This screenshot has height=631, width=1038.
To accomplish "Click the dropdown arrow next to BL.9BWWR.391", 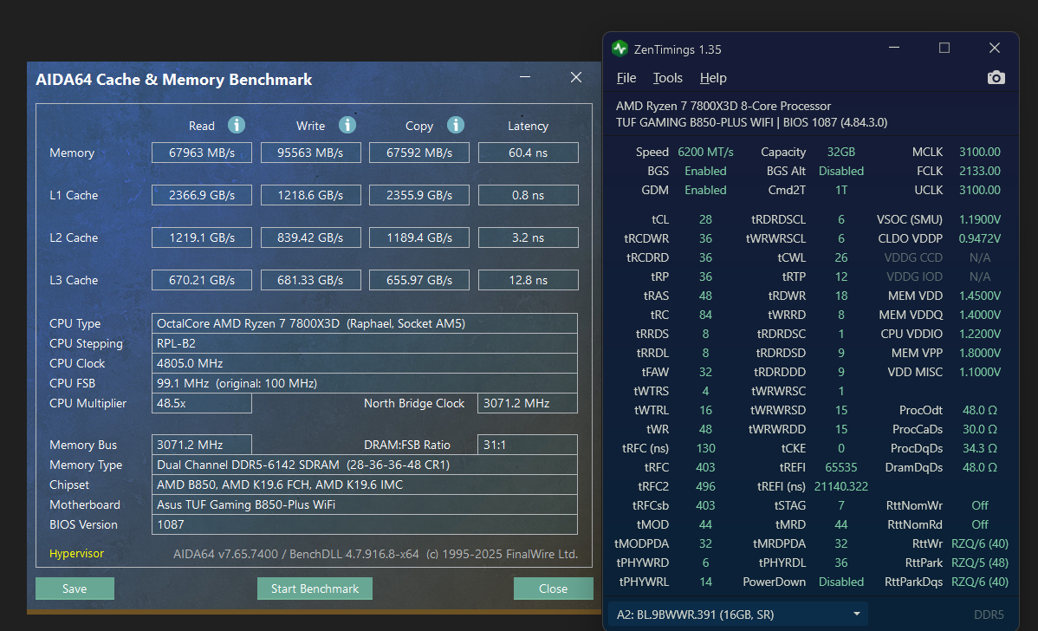I will 857,614.
